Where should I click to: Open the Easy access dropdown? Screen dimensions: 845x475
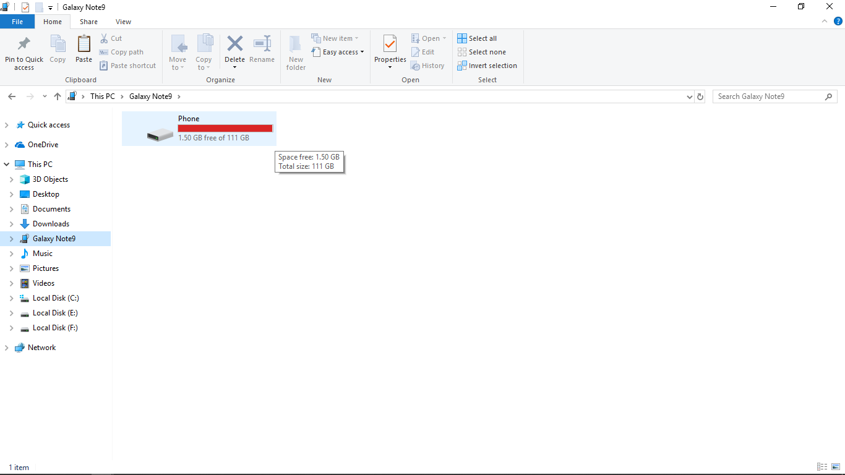338,52
